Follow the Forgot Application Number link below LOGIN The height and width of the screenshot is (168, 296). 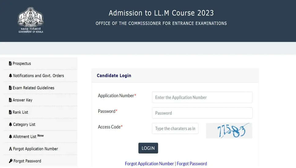click(149, 164)
